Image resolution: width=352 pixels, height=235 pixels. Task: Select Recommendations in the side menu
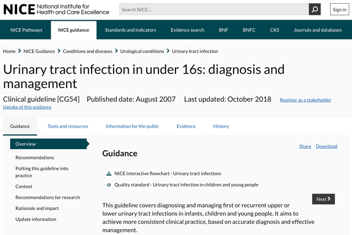pyautogui.click(x=35, y=158)
